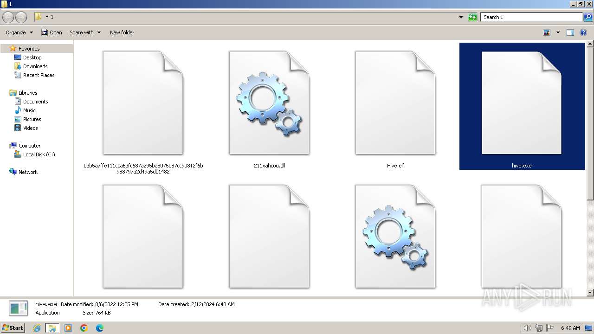Viewport: 594px width, 334px height.
Task: Open the Start menu
Action: coord(13,328)
